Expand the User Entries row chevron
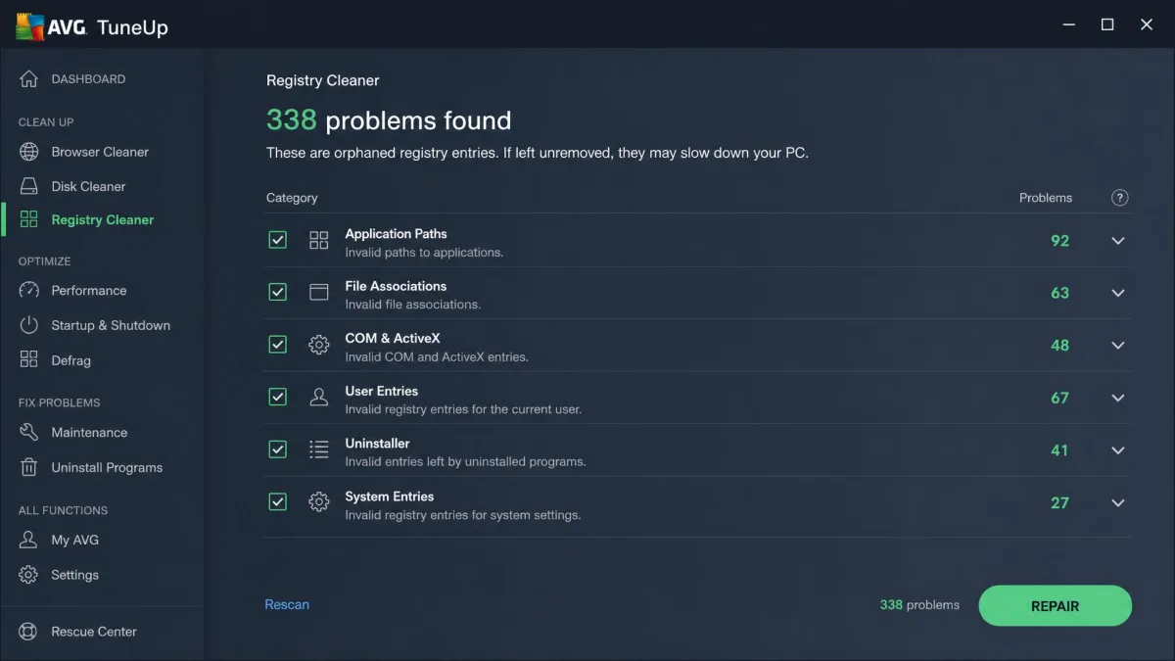The image size is (1175, 661). pyautogui.click(x=1118, y=398)
